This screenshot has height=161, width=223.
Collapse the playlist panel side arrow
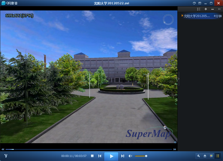pos(179,79)
